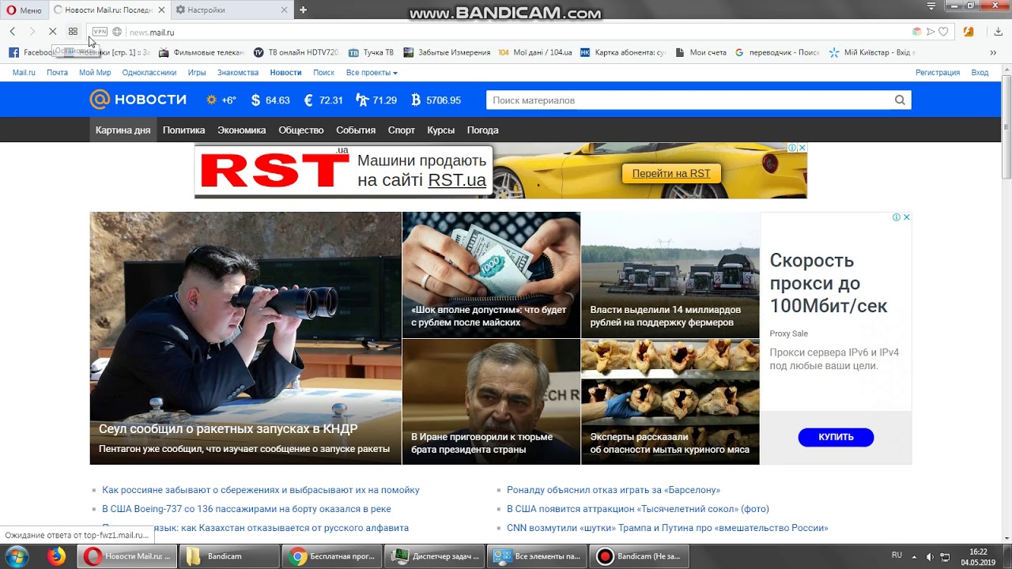
Task: Close the Настройки tab
Action: (x=283, y=10)
